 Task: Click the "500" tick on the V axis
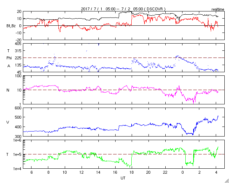pos(19,117)
